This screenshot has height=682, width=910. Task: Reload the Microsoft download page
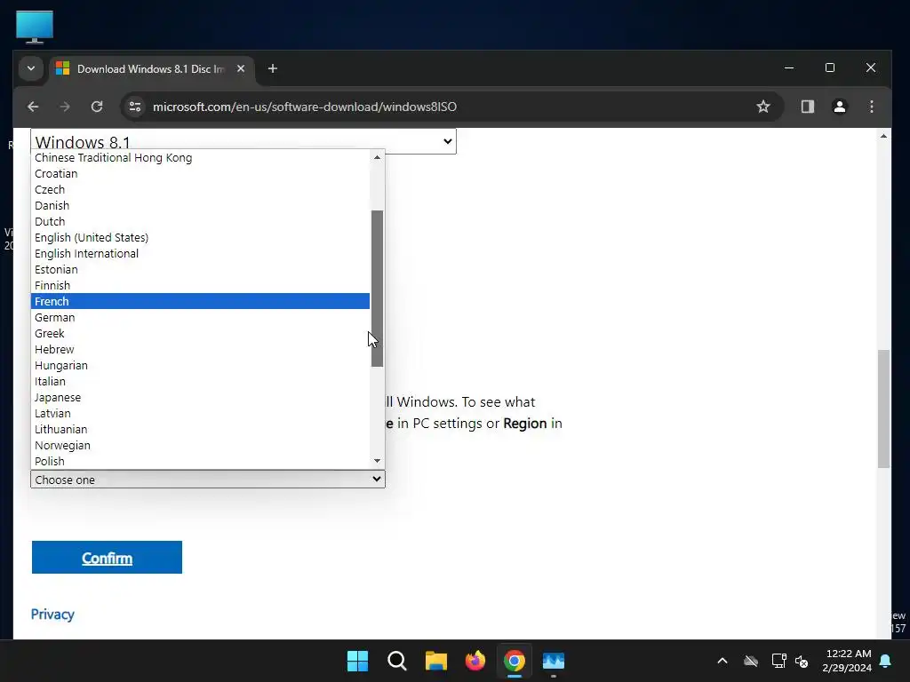click(x=97, y=107)
